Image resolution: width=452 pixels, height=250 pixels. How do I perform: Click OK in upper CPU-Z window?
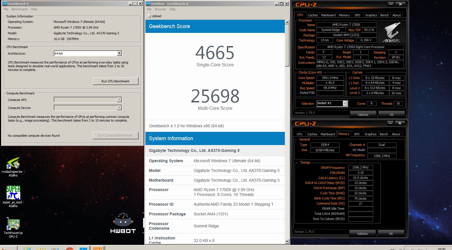pyautogui.click(x=391, y=115)
